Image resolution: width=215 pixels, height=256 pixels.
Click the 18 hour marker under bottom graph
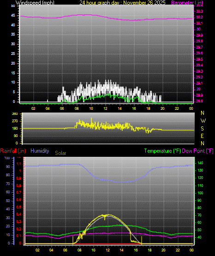click(x=149, y=250)
